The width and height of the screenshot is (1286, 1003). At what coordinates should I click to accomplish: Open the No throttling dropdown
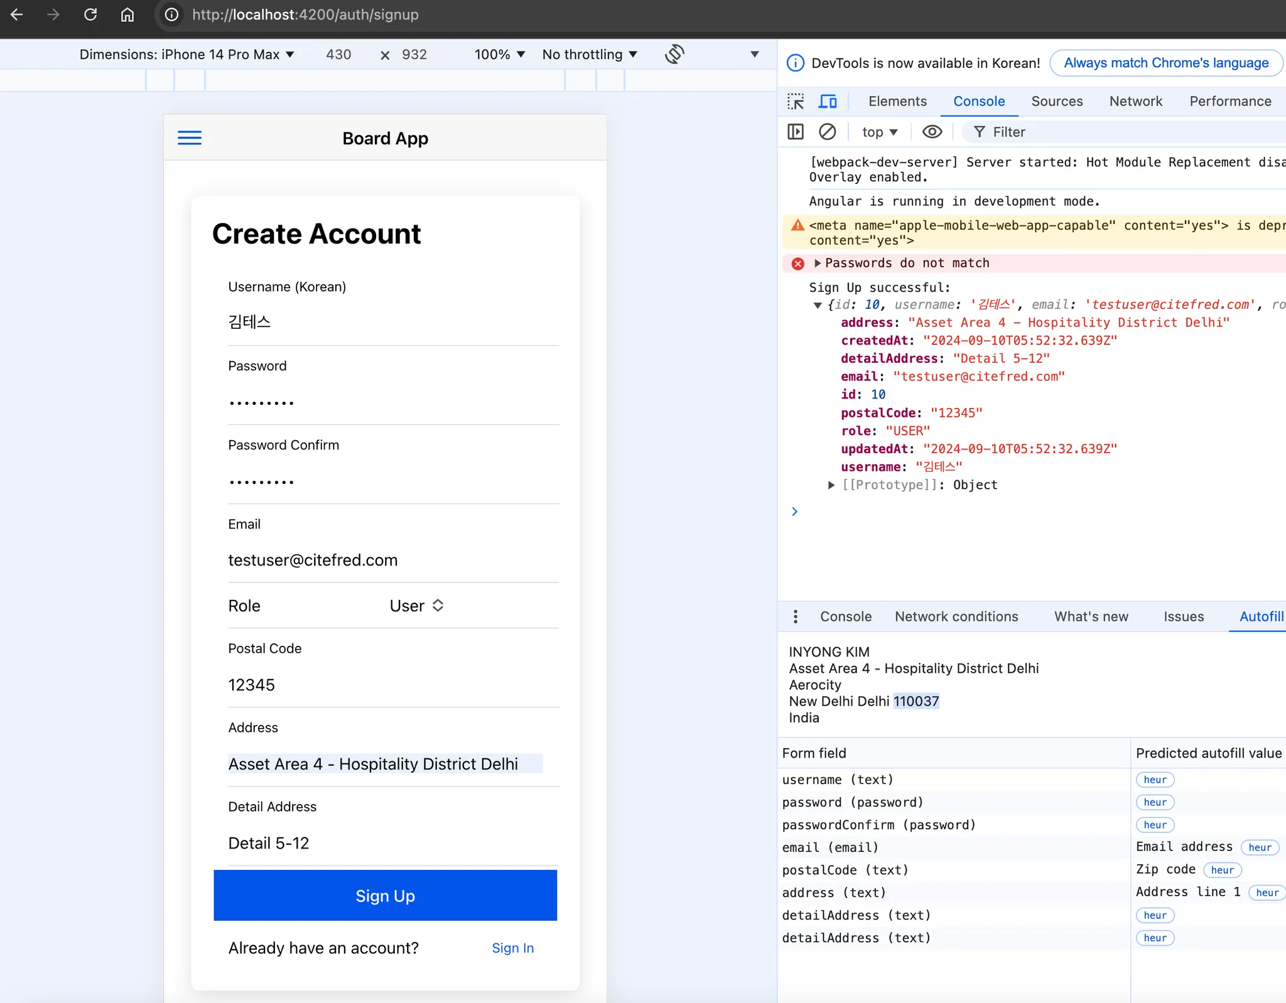(x=589, y=55)
